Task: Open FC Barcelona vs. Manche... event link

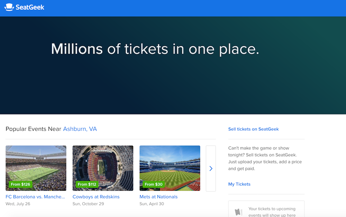Action: coord(35,197)
